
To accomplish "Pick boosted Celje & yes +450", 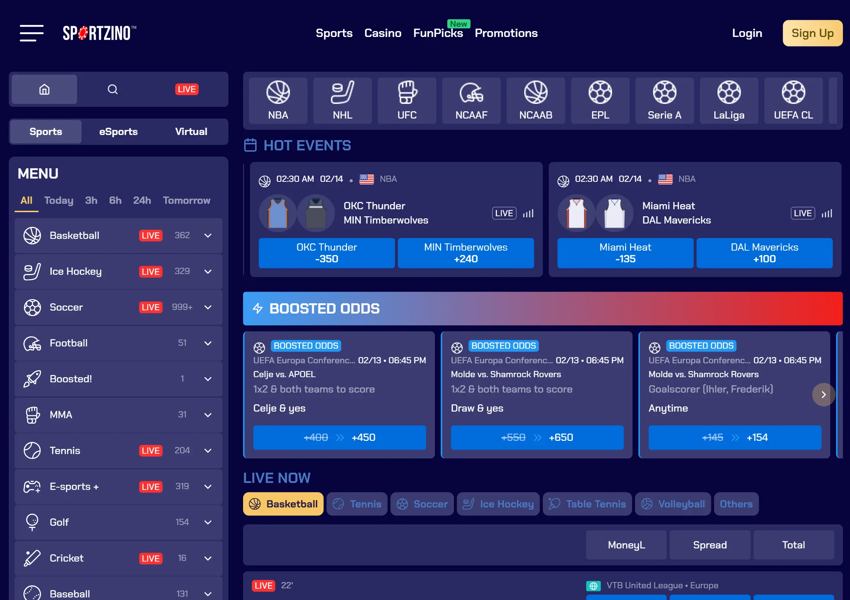I will tap(339, 438).
